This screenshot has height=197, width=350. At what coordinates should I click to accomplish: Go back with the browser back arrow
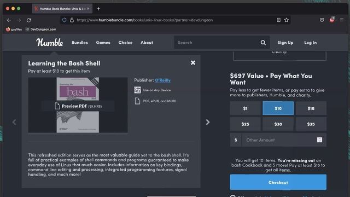coord(9,20)
